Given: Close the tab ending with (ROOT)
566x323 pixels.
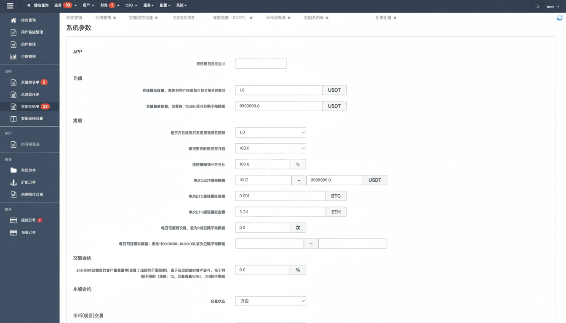Looking at the screenshot, I should pos(251,18).
